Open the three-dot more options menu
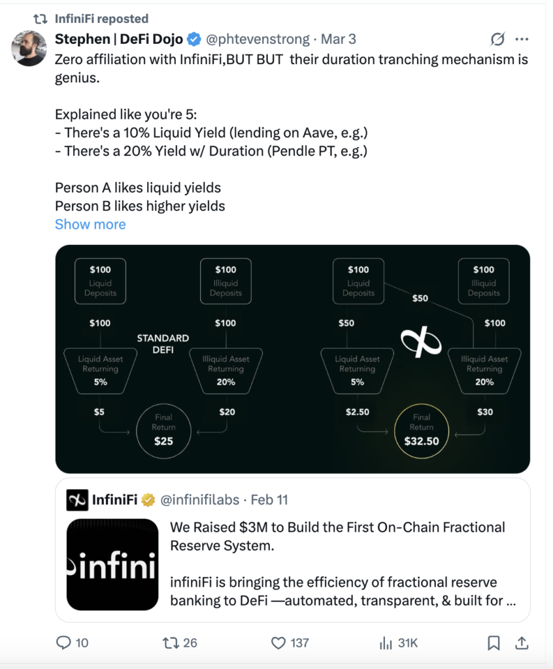This screenshot has height=669, width=553. click(x=522, y=39)
